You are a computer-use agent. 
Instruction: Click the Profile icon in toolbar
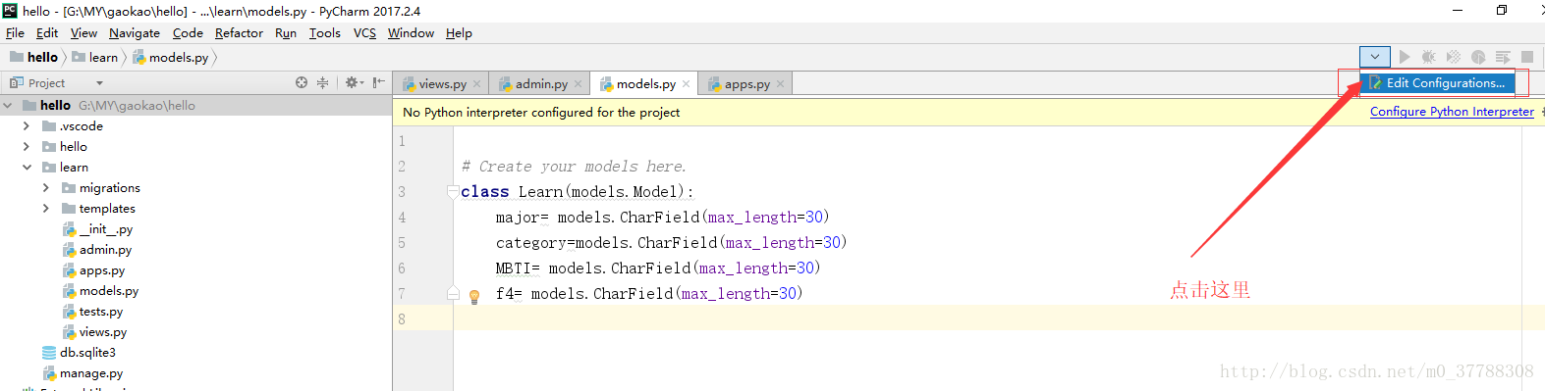[x=1478, y=57]
